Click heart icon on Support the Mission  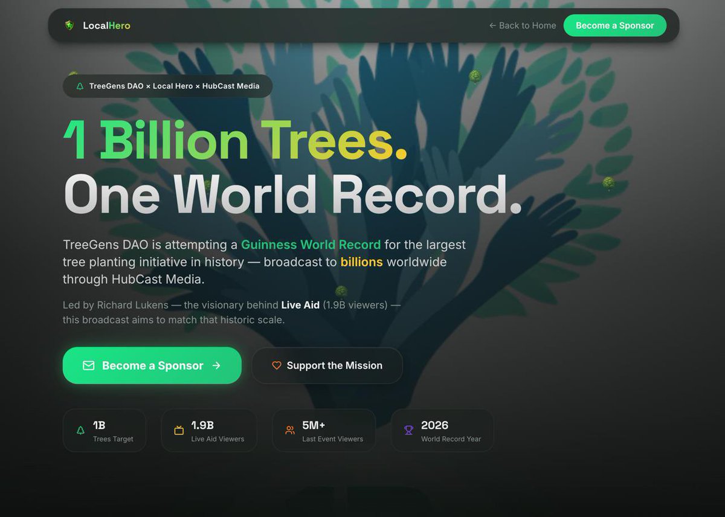(x=277, y=365)
